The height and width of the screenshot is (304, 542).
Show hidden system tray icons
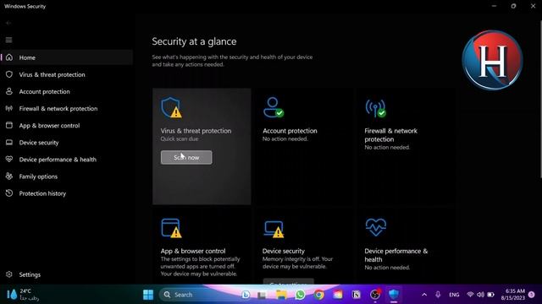point(424,295)
